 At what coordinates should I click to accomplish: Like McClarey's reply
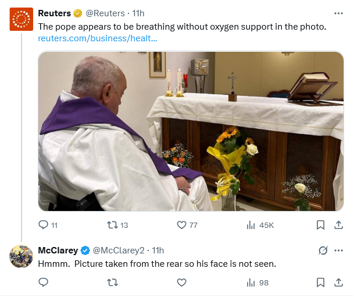tap(181, 282)
